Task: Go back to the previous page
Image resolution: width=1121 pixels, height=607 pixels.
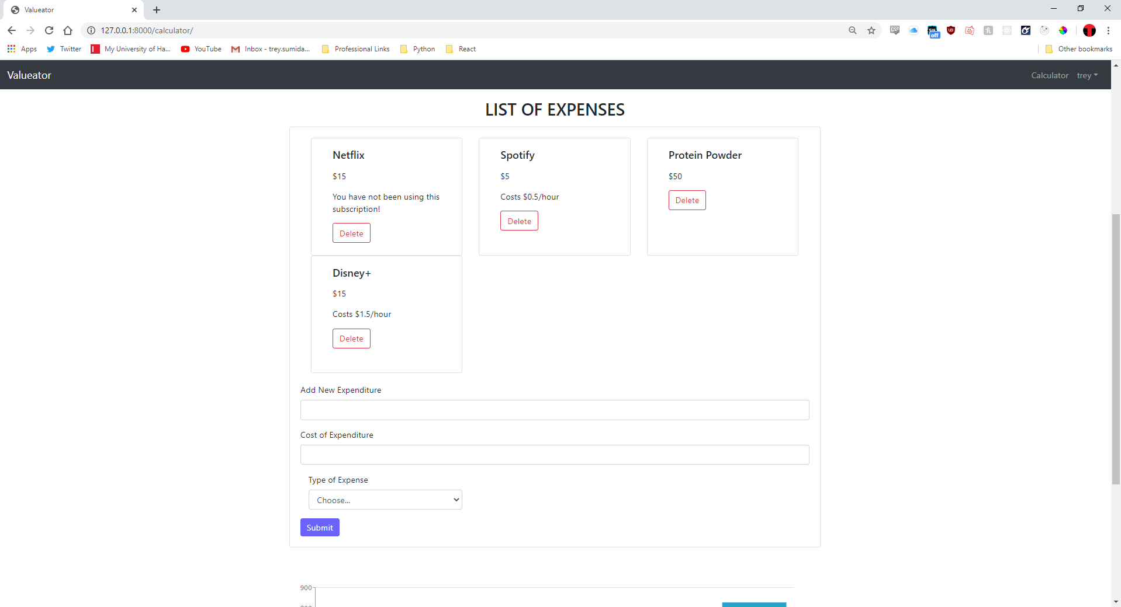Action: [12, 30]
